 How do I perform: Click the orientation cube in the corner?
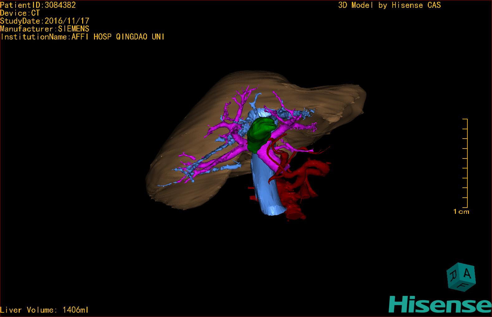click(x=461, y=277)
